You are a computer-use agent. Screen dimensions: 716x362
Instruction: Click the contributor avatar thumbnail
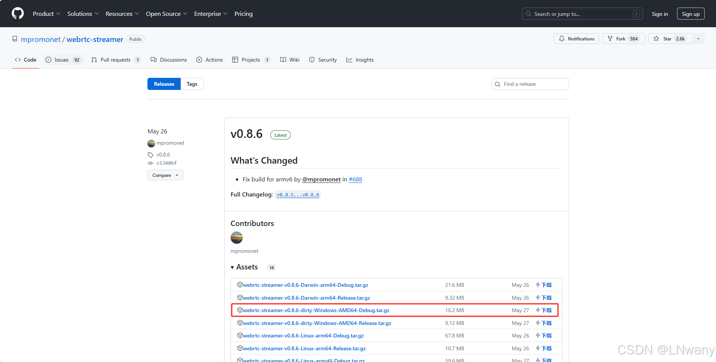pyautogui.click(x=237, y=237)
